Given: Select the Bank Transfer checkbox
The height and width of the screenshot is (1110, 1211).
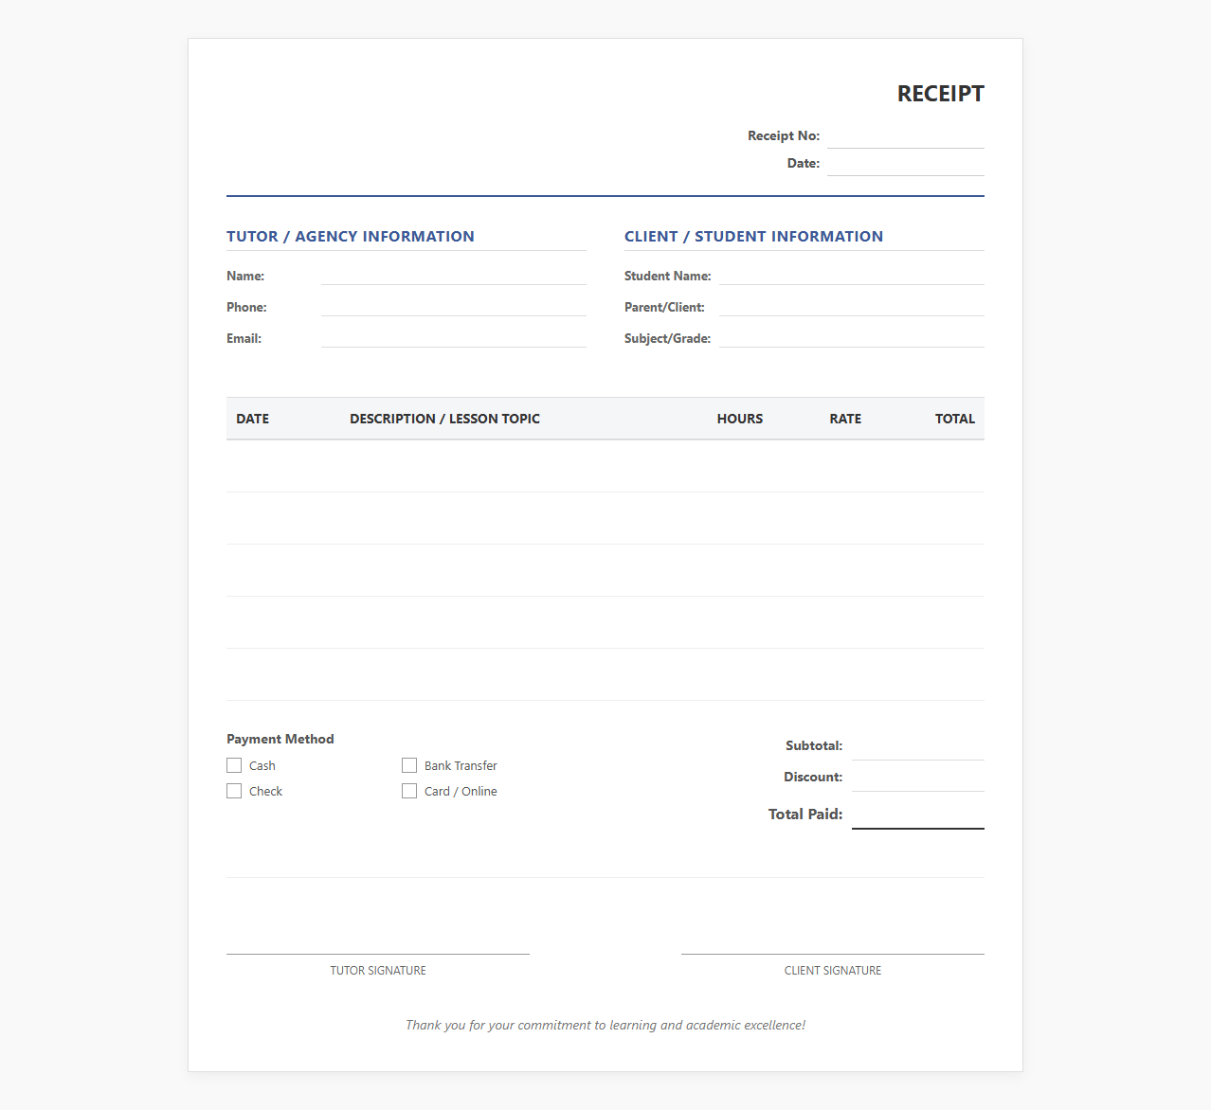Looking at the screenshot, I should [409, 765].
